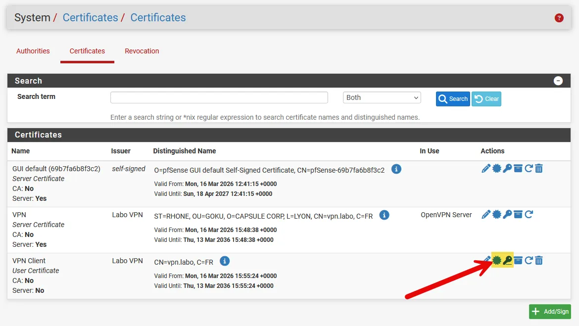Export P12 archive for VPN certificate
Screen dimensions: 579x326
(518, 215)
